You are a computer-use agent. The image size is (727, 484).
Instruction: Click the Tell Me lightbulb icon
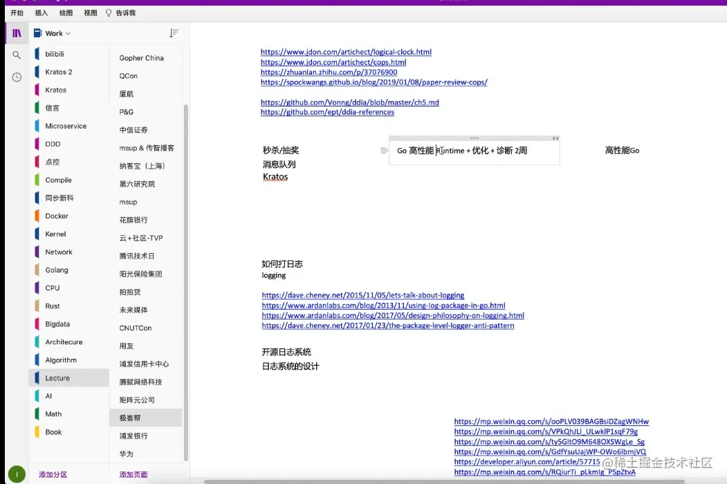click(109, 13)
